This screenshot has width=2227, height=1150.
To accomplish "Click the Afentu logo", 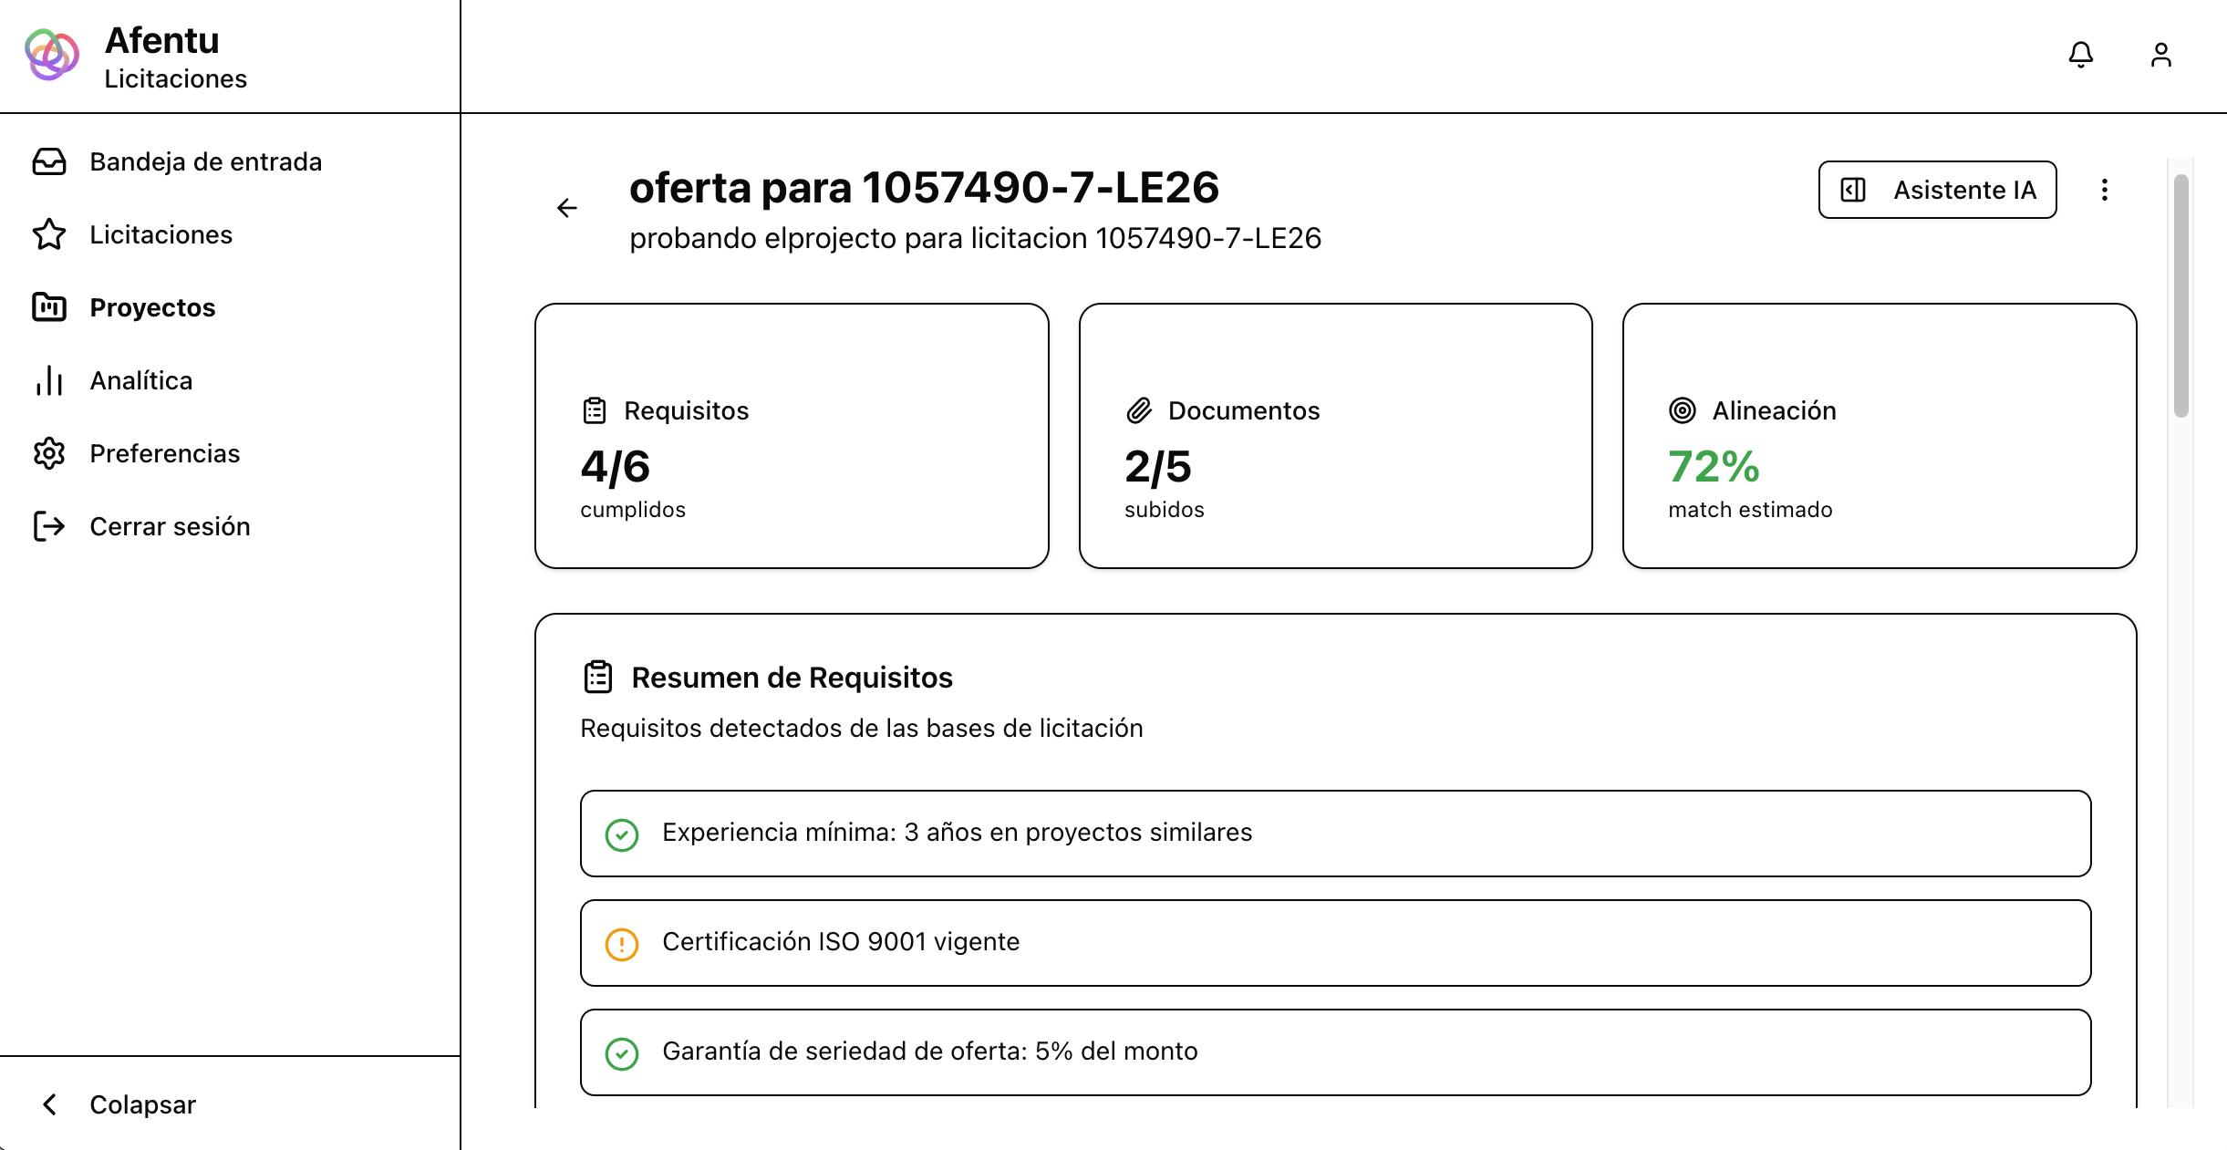I will click(x=50, y=56).
